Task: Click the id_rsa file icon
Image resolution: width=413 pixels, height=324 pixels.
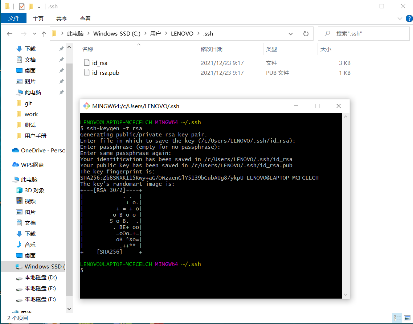Action: click(87, 63)
